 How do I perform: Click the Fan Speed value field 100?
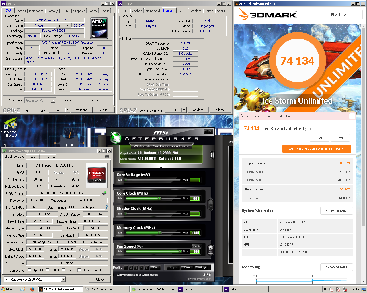[x=195, y=252]
